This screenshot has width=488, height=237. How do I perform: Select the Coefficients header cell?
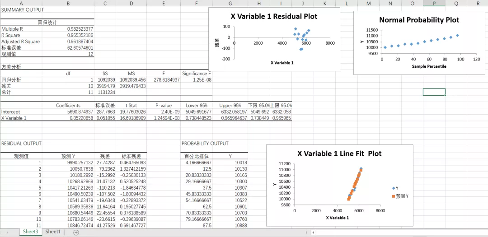pos(68,106)
